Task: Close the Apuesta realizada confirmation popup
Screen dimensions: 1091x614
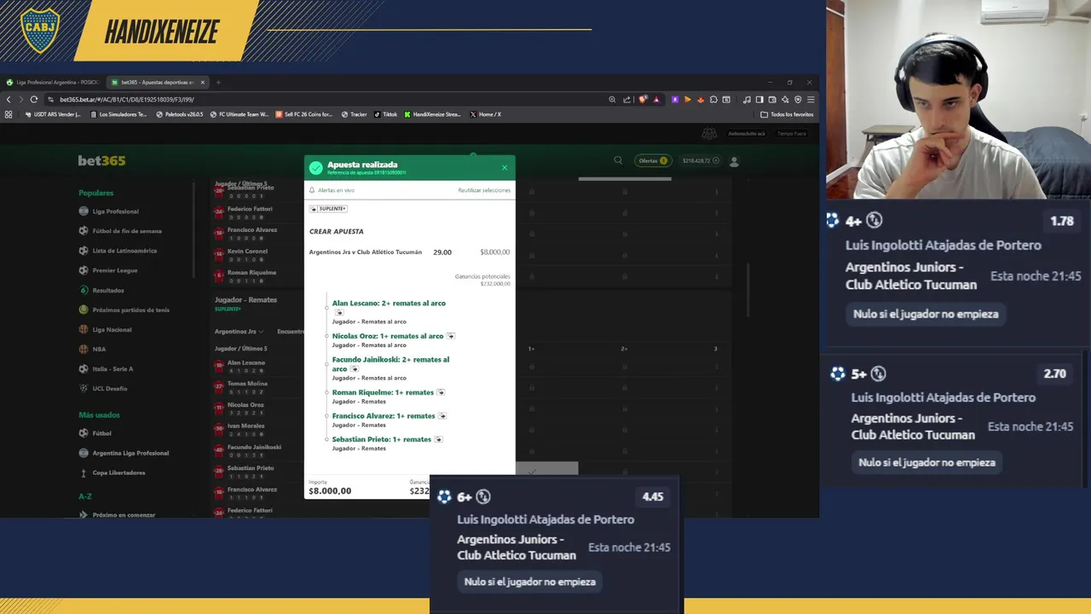Action: (505, 168)
